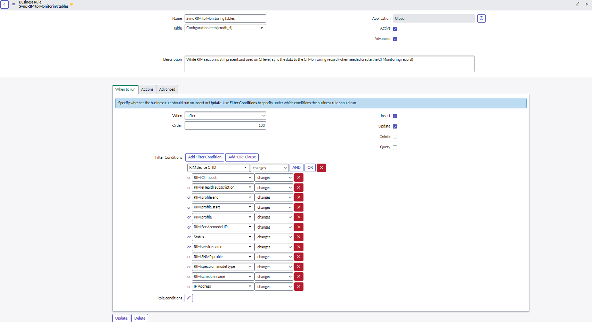Open the When dropdown set to after

[225, 116]
